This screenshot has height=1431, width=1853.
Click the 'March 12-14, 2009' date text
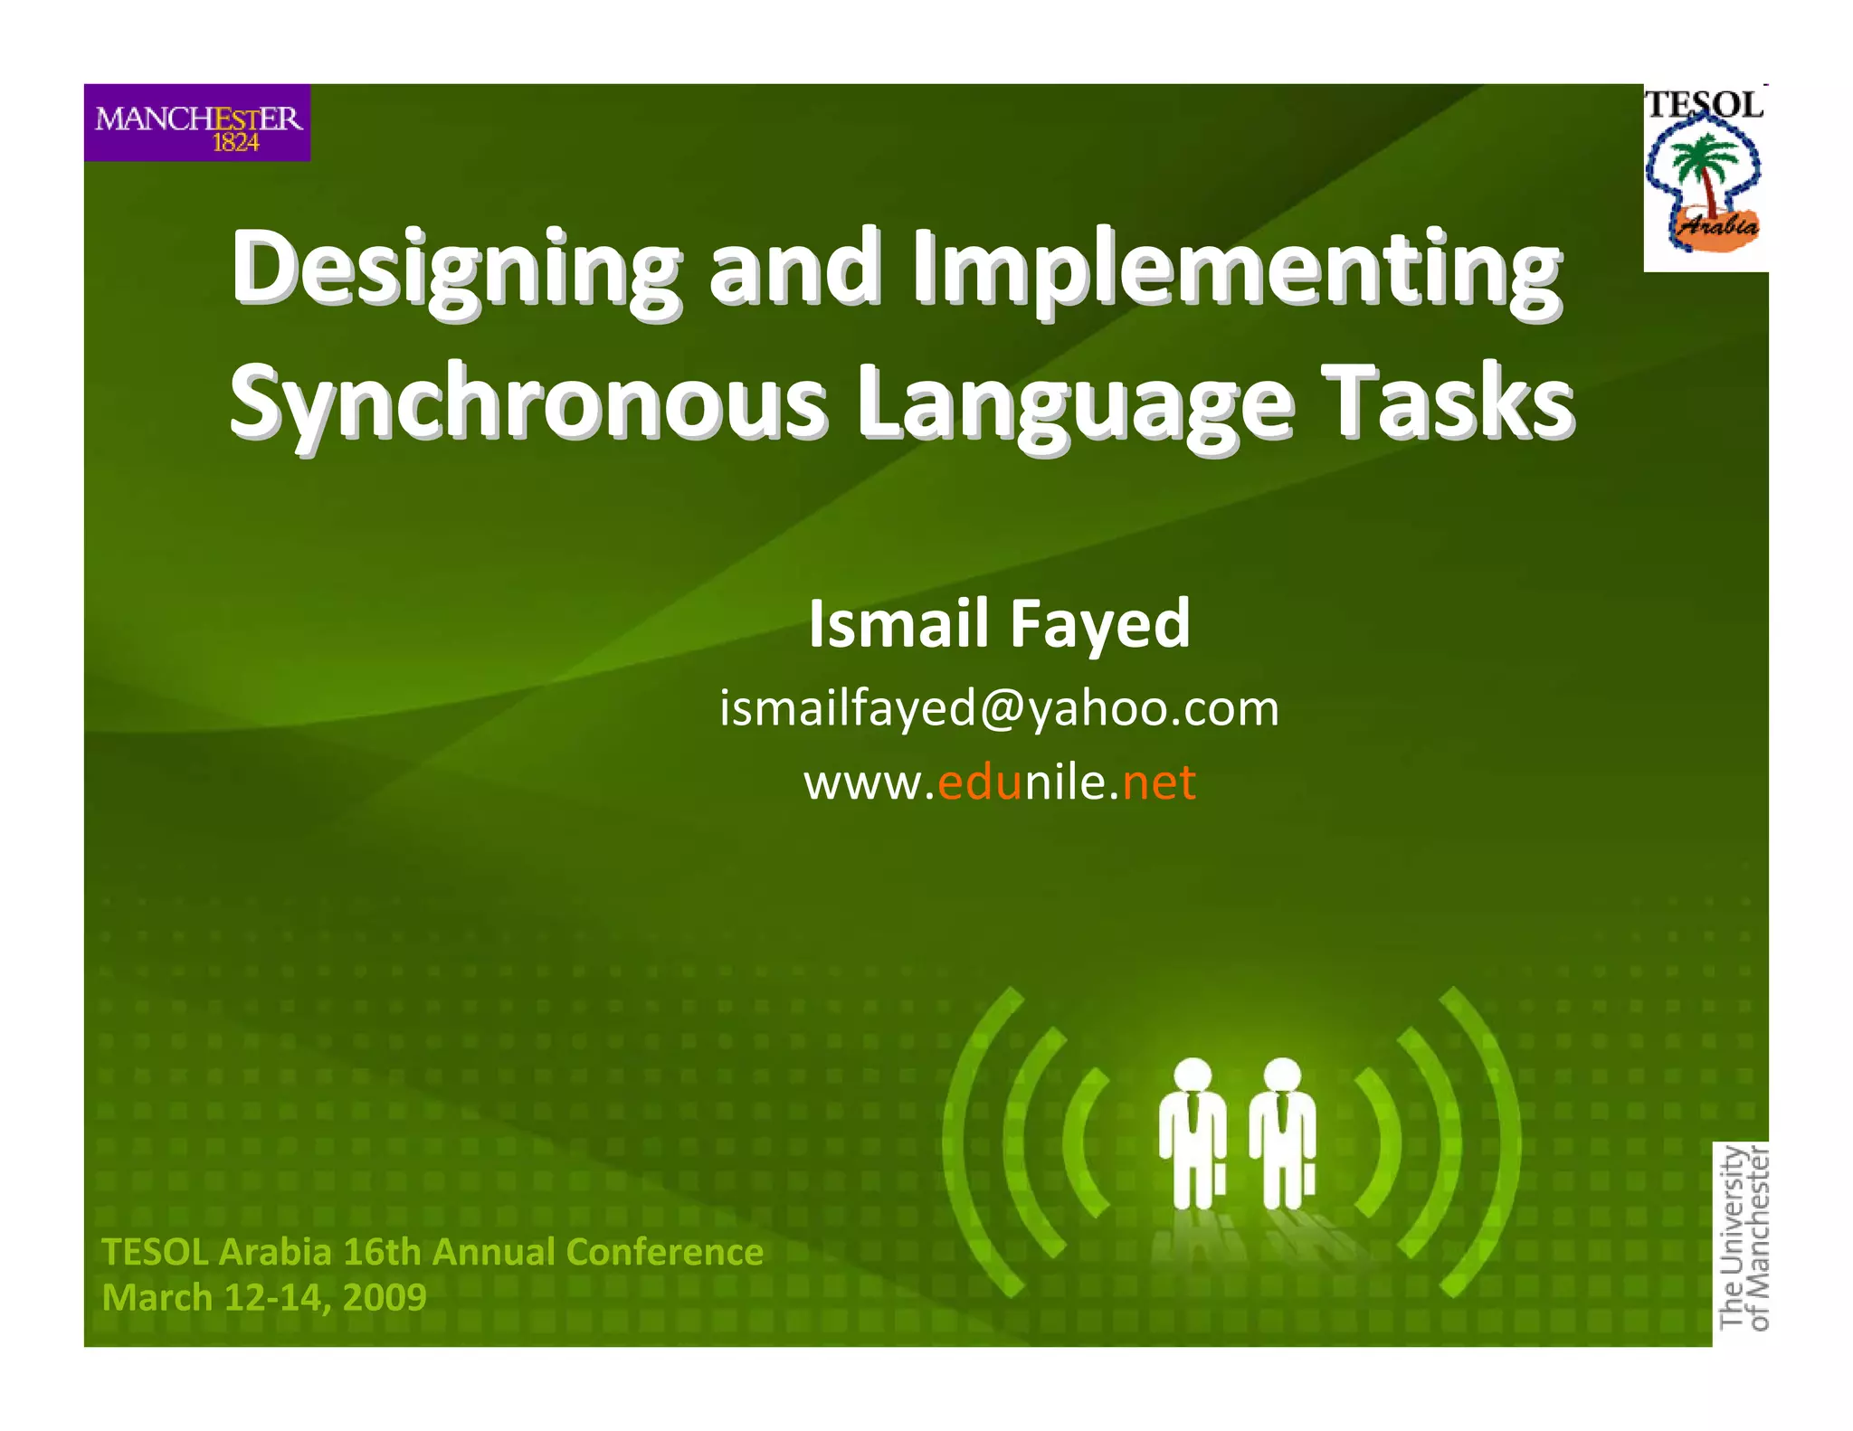pyautogui.click(x=264, y=1297)
